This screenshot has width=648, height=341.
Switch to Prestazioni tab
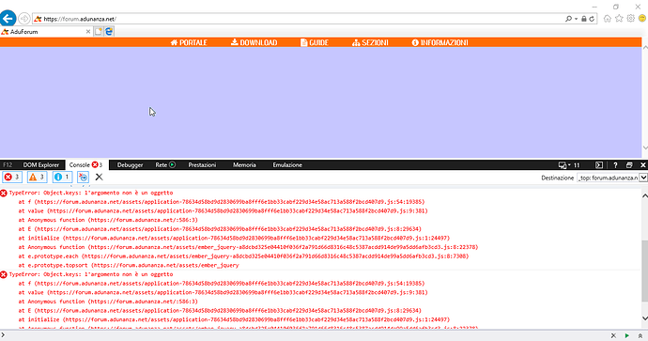[x=202, y=165]
